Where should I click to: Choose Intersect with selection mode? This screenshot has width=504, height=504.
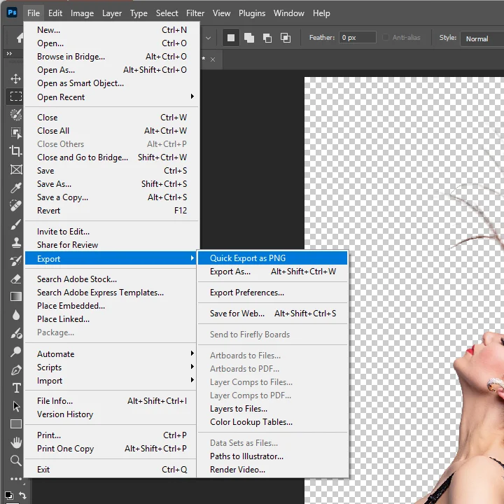pos(286,38)
